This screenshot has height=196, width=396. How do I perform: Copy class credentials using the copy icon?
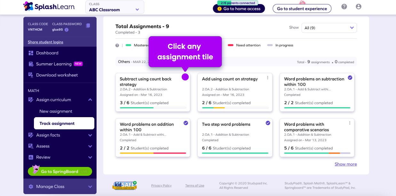(x=88, y=26)
